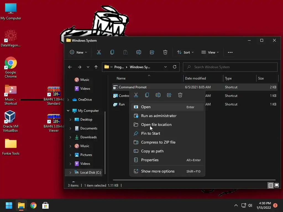Choose Compress to ZIP file
The width and height of the screenshot is (283, 212).
click(167, 142)
